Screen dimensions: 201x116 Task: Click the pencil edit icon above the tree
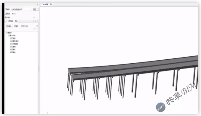(37, 26)
